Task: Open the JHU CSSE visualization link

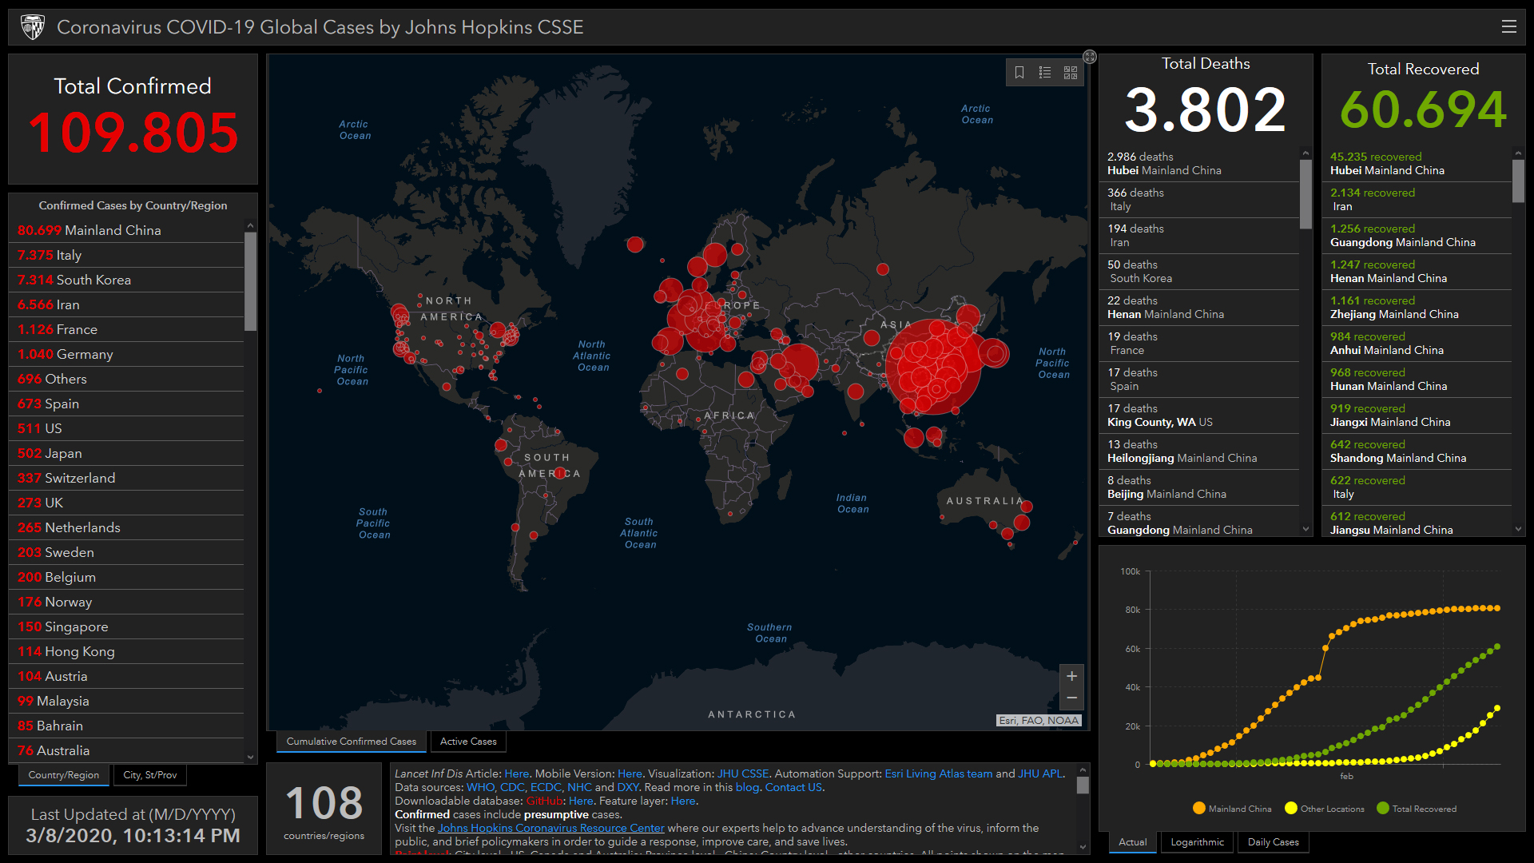Action: pos(742,774)
